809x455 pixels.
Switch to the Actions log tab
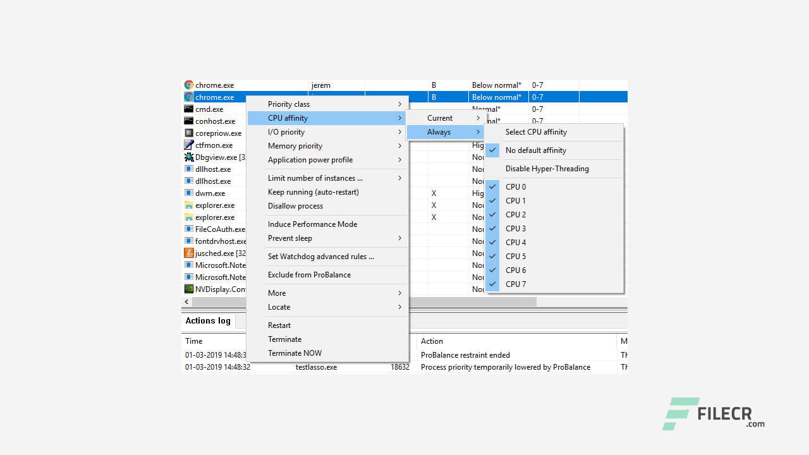point(207,320)
